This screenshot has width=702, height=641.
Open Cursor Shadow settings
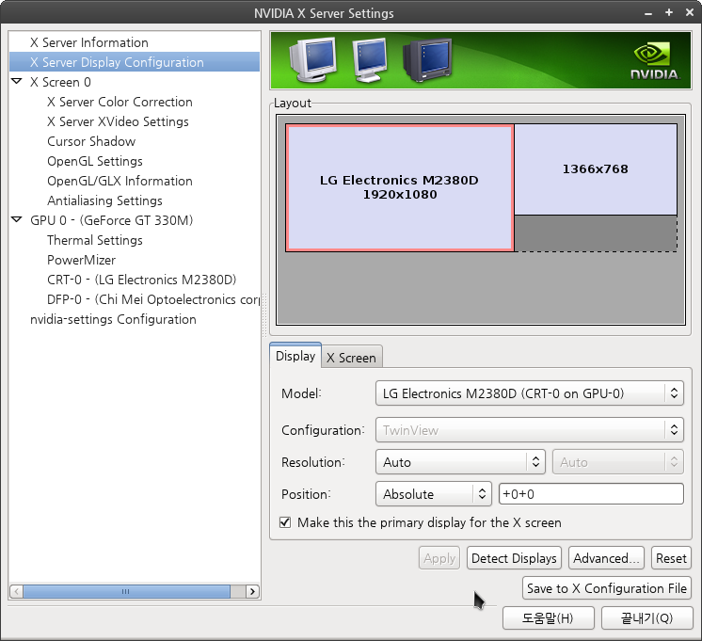(x=91, y=141)
